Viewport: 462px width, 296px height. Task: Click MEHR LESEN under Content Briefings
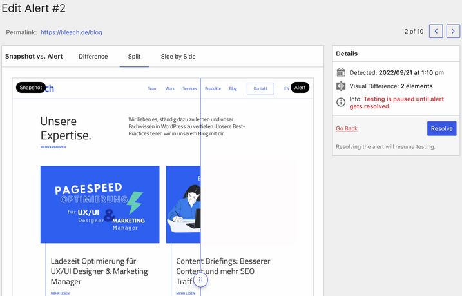tap(186, 293)
